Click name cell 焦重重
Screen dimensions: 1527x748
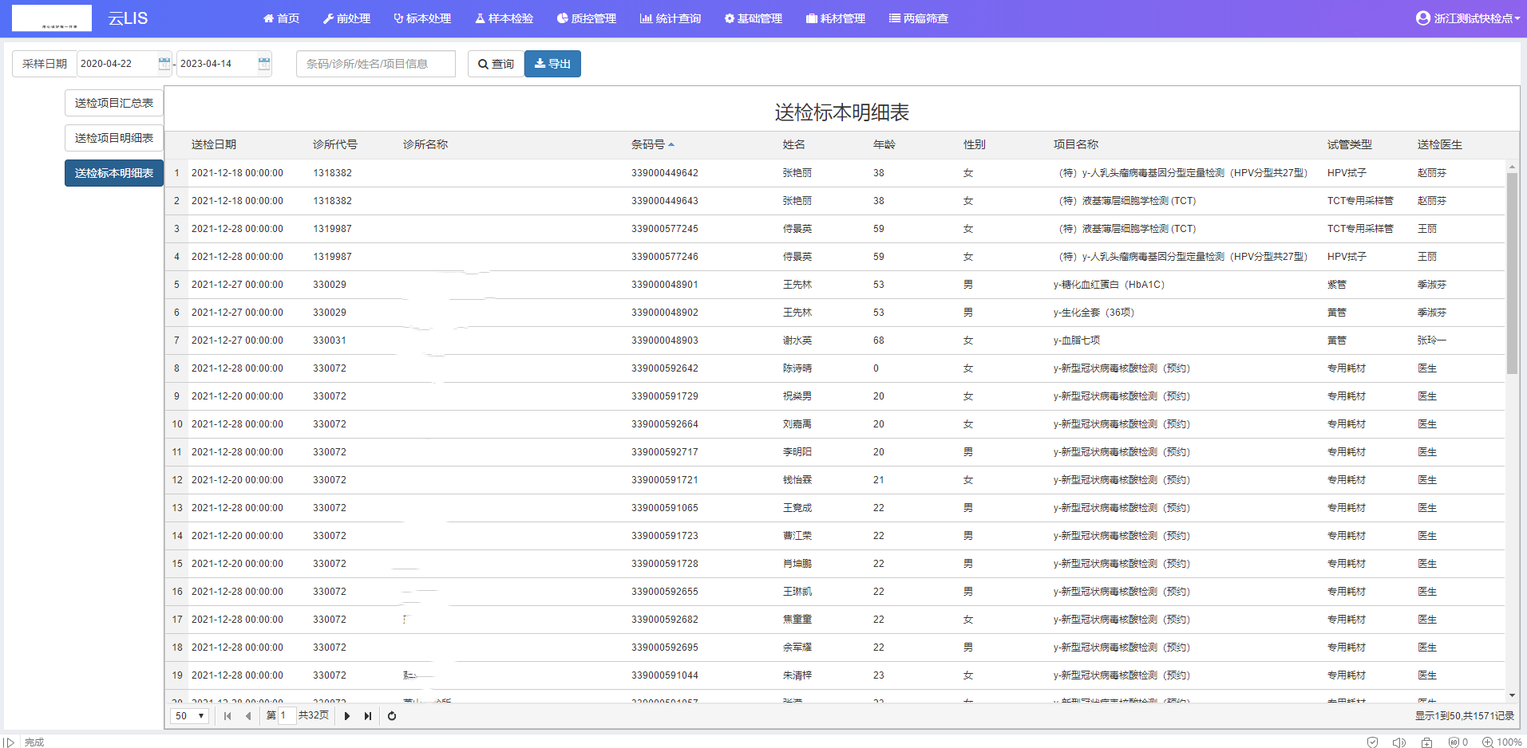pos(797,620)
